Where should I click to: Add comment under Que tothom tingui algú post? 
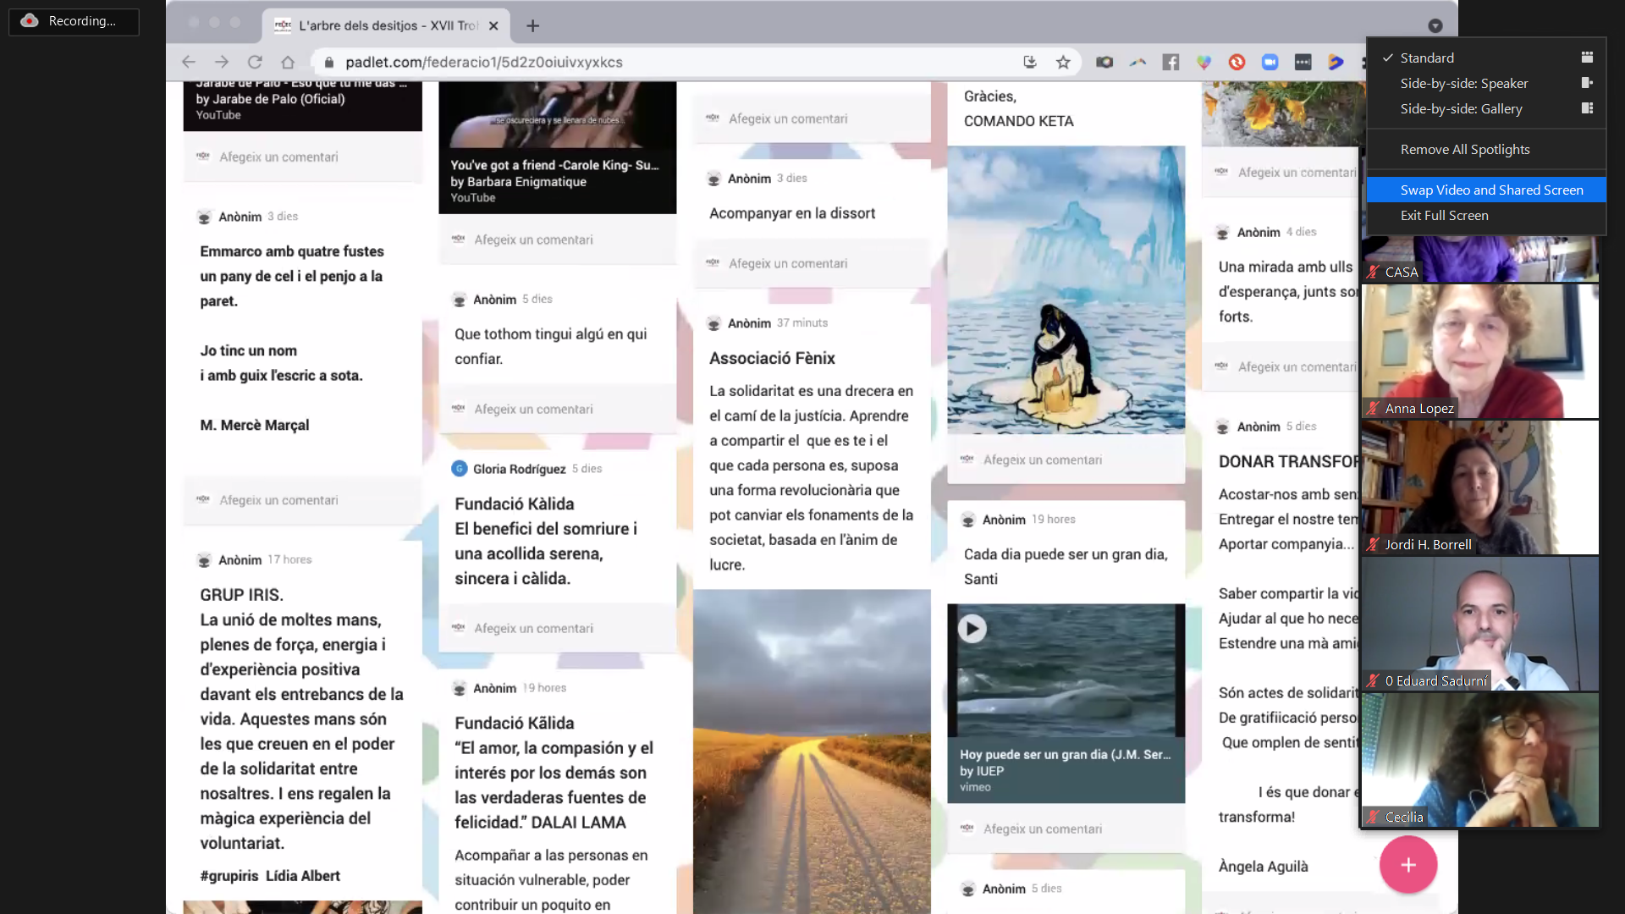(x=557, y=409)
